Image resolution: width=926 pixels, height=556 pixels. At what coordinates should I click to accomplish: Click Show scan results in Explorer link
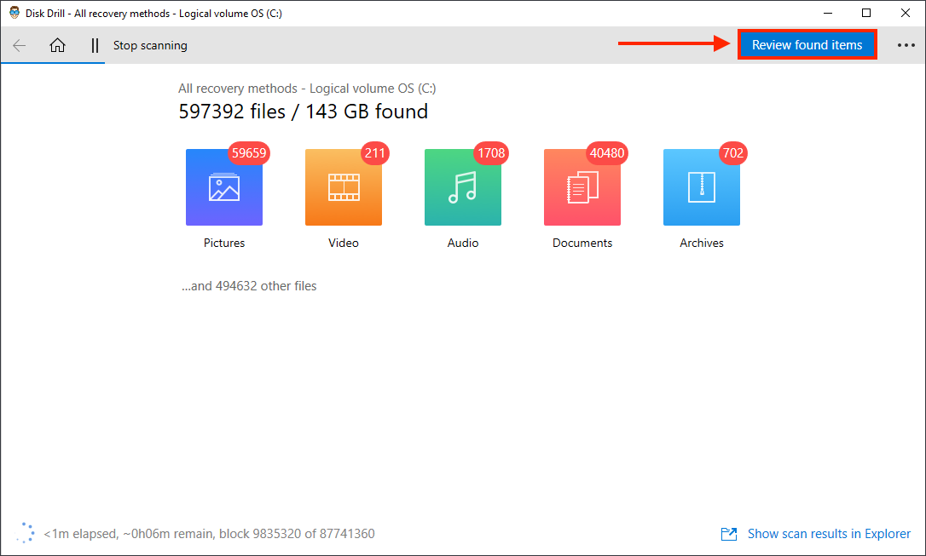coord(829,534)
